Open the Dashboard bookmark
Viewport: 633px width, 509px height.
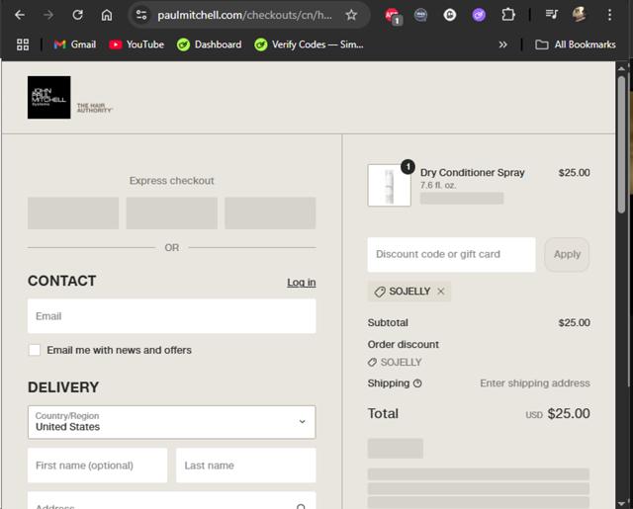[209, 44]
